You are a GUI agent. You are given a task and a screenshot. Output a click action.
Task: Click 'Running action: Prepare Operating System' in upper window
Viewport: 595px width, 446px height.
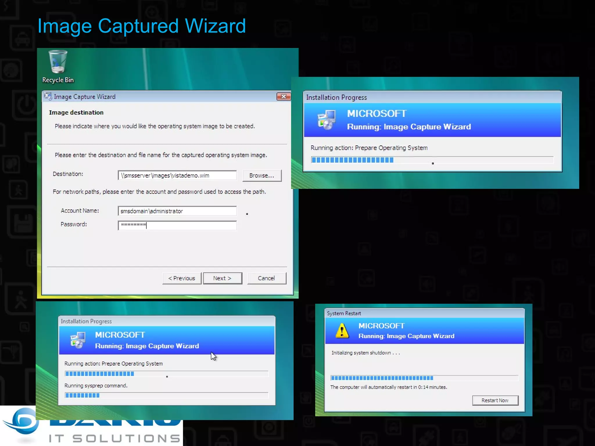click(x=369, y=148)
